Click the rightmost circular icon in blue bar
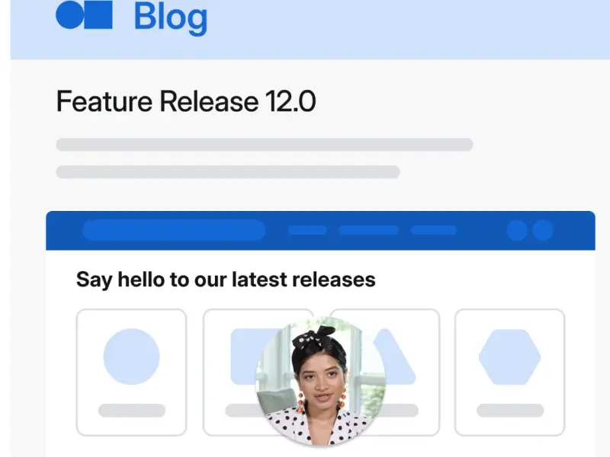Screen dimensions: 610x457 pos(542,230)
